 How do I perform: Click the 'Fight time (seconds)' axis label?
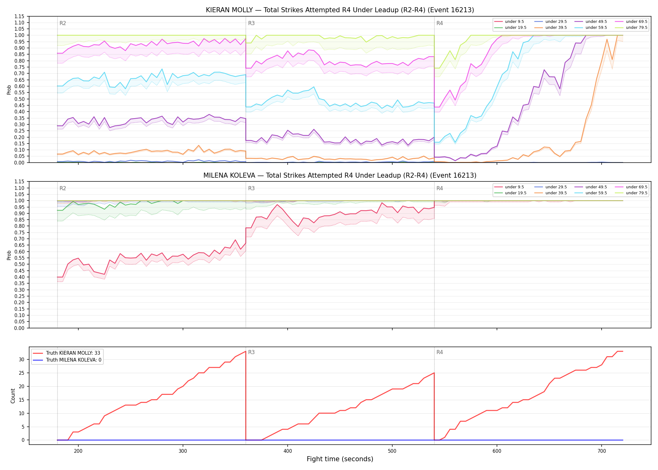340,459
